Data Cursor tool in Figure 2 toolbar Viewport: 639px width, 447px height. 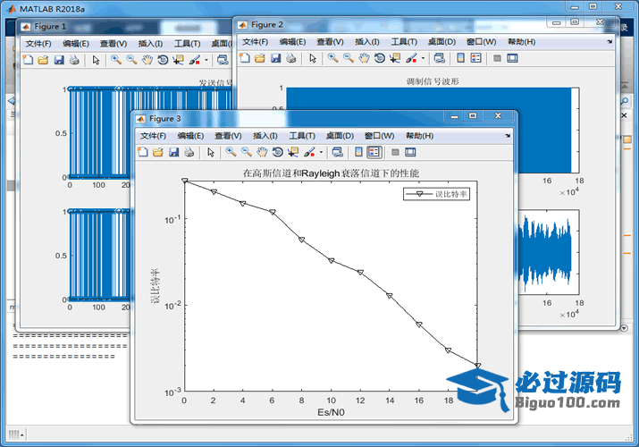point(395,58)
